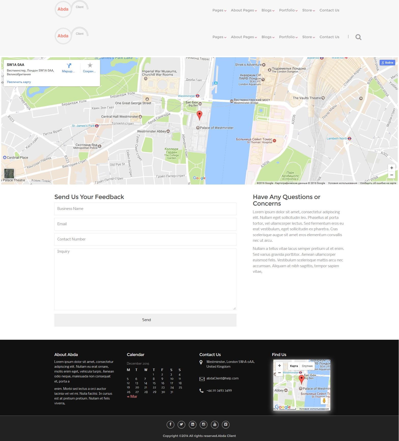Click the Send button
This screenshot has width=399, height=441.
(x=145, y=320)
